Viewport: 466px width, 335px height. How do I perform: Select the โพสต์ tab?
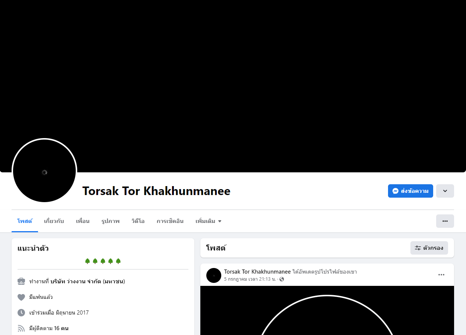pyautogui.click(x=25, y=221)
